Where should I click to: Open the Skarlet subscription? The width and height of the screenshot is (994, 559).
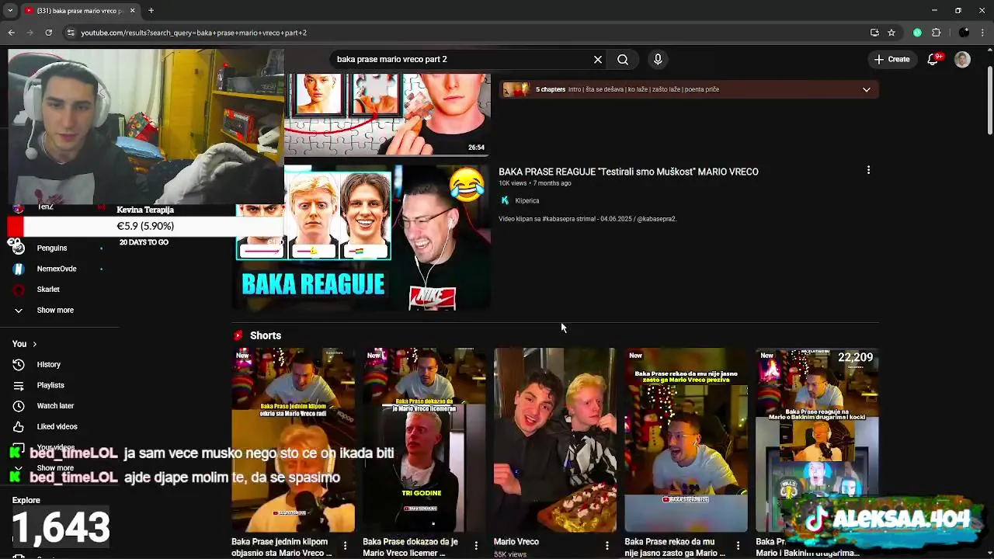pos(47,290)
